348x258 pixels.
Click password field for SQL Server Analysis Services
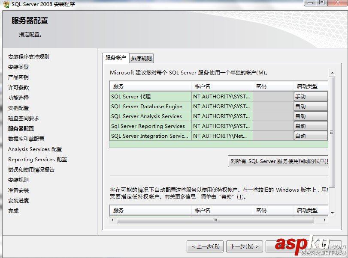pyautogui.click(x=273, y=116)
